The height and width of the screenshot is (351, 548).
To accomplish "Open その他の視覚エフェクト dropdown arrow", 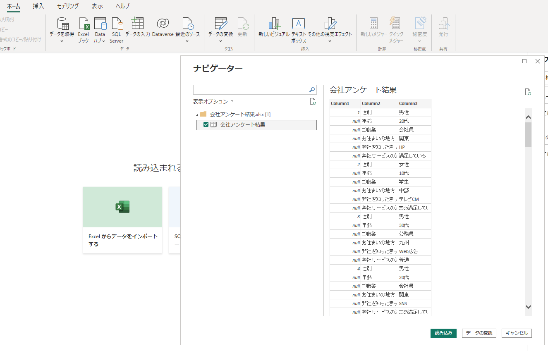I will pos(330,41).
